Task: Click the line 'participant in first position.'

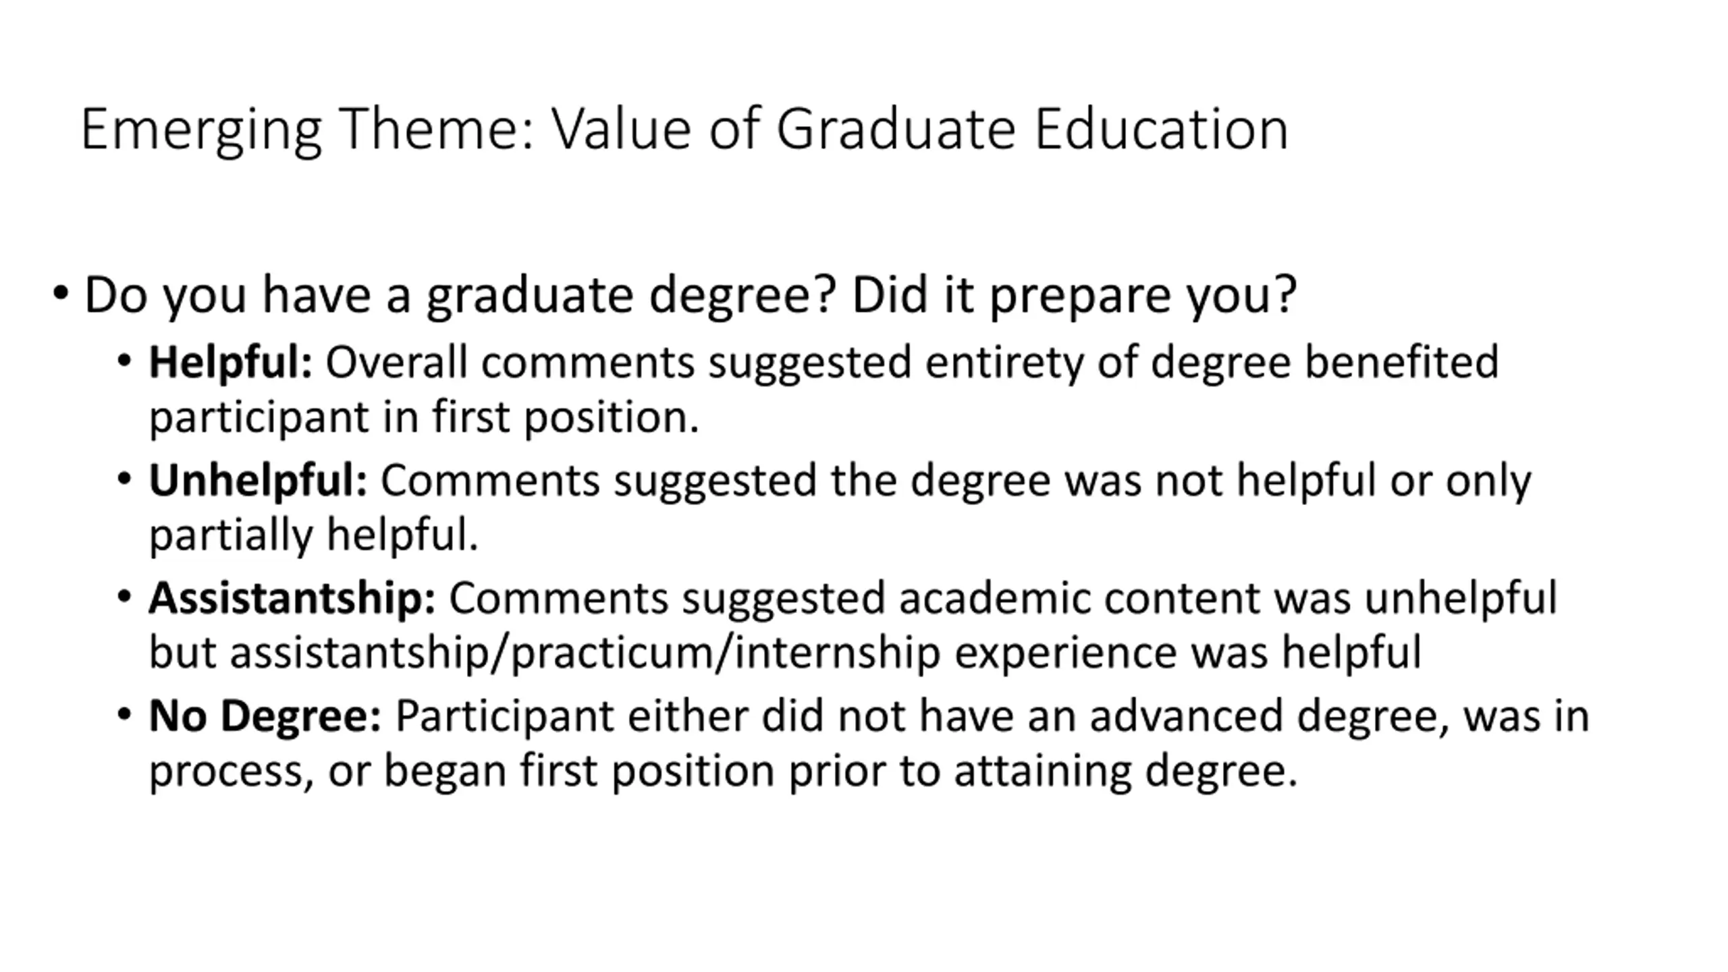Action: click(x=424, y=417)
